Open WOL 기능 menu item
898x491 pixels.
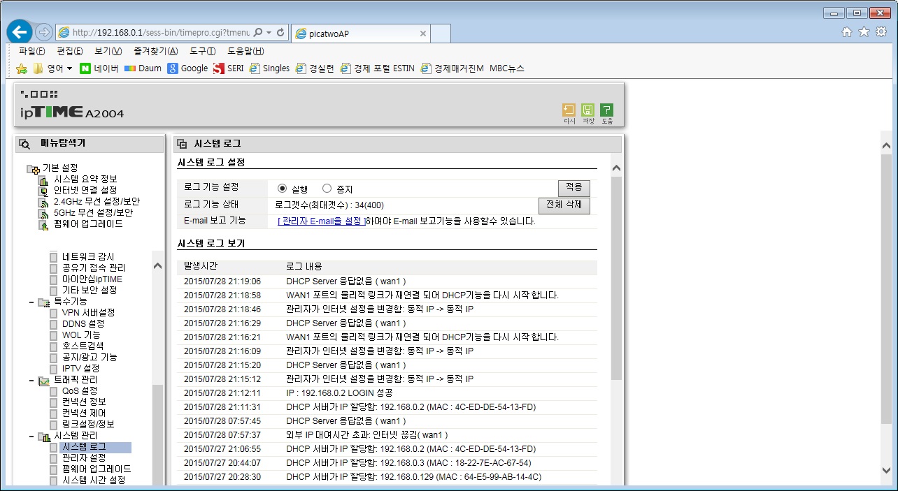pyautogui.click(x=81, y=335)
